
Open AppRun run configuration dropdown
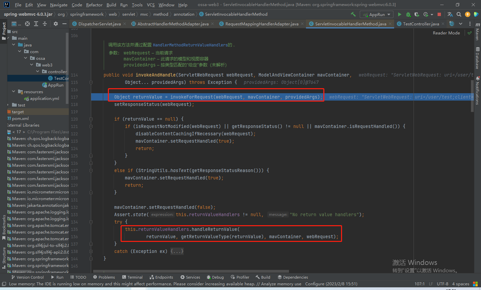pos(376,14)
